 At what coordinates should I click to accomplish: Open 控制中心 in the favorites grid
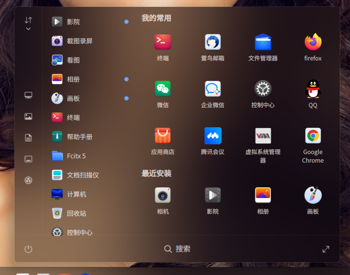pos(263,89)
